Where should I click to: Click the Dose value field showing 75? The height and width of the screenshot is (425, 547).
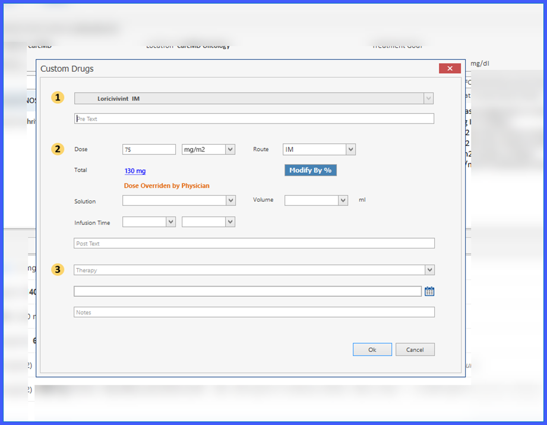click(149, 149)
